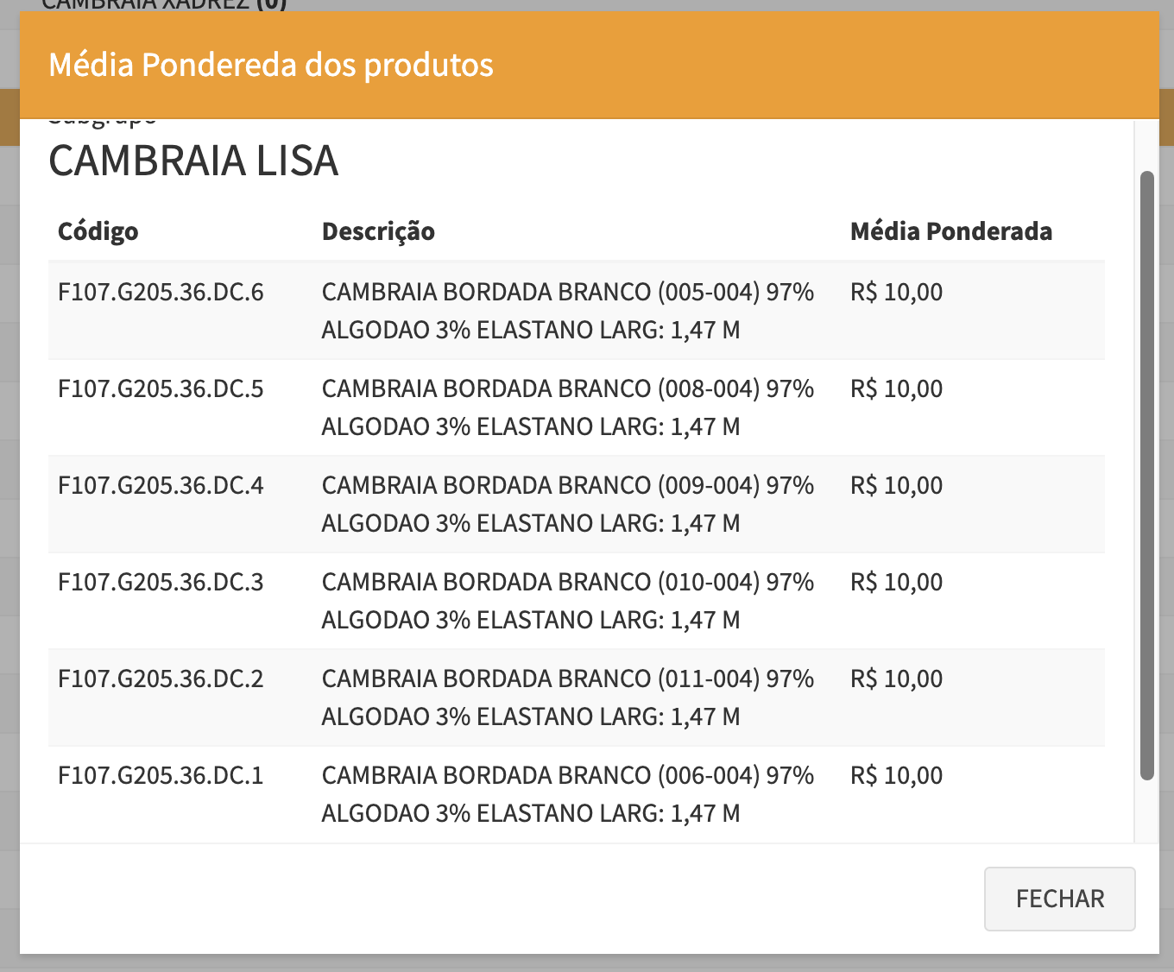This screenshot has height=972, width=1174.
Task: Click the R$ 10,00 value for F107.G205.36.DC.6
Action: click(x=896, y=293)
